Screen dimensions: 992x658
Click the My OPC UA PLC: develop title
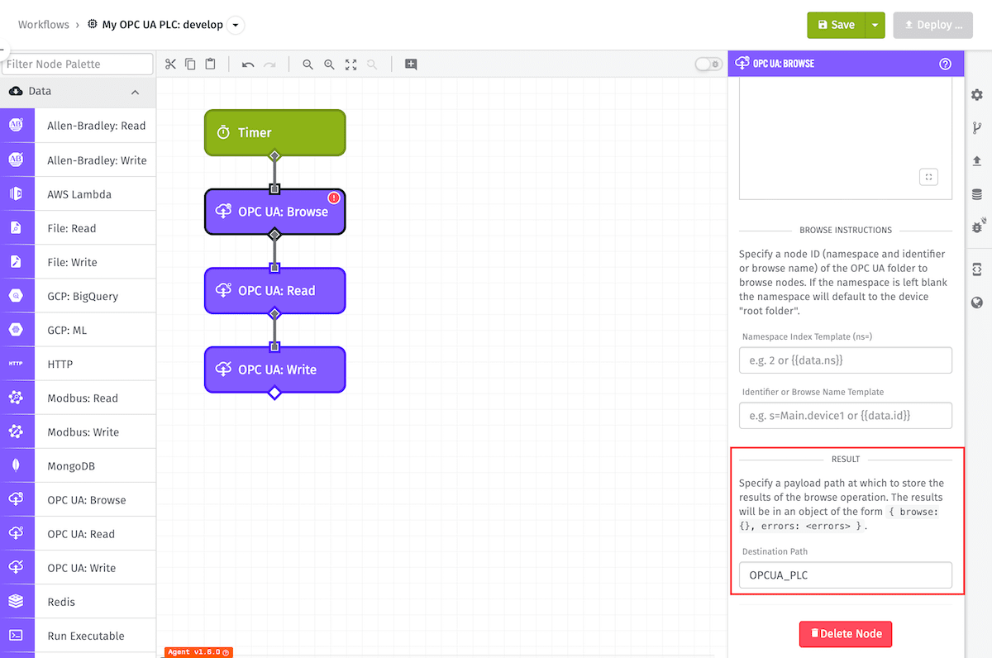162,25
